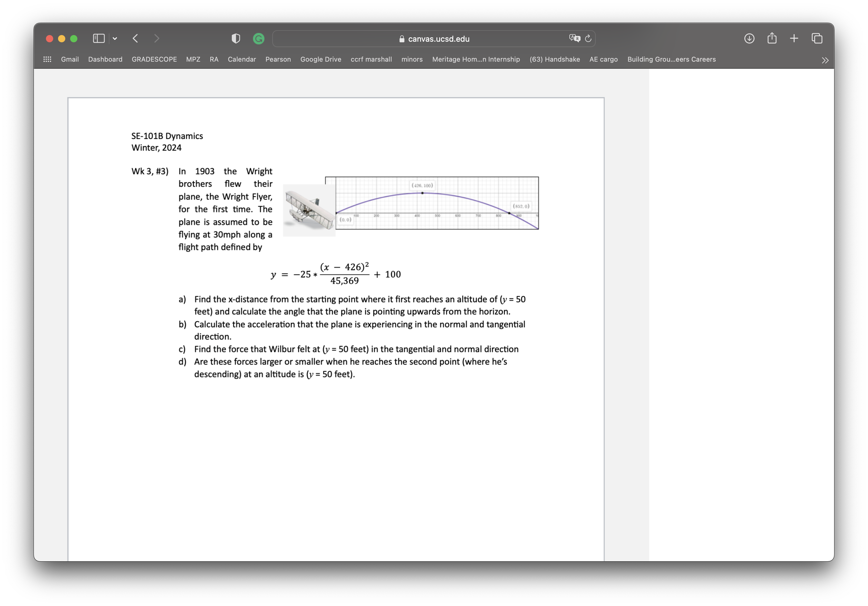Click the Share icon in the toolbar

(x=772, y=38)
